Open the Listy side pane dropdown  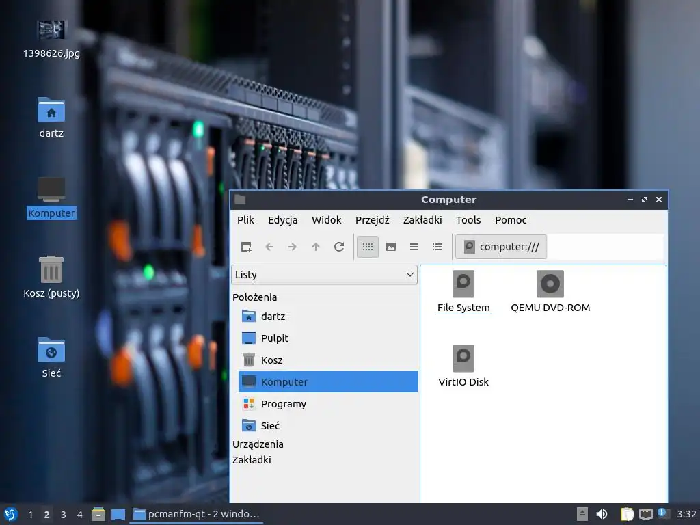(x=324, y=275)
